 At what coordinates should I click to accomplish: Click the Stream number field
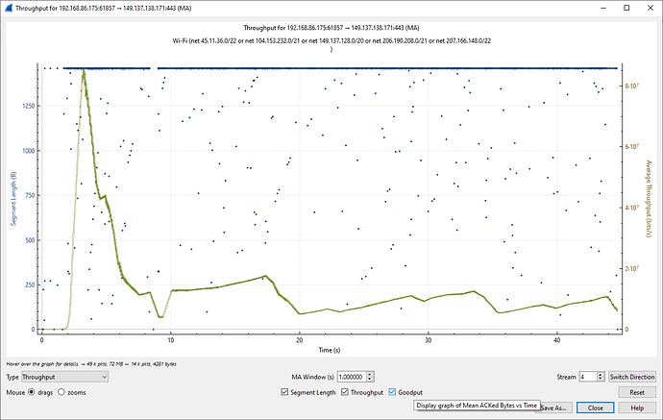(x=585, y=378)
